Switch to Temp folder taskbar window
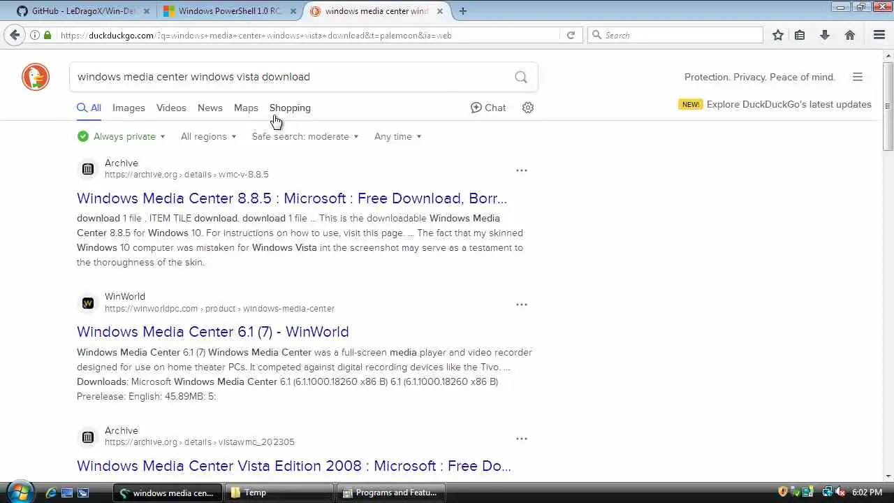Screen dimensions: 894x503 pos(279,493)
